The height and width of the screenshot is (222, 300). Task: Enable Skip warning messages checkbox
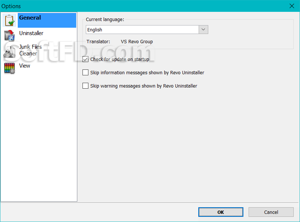(x=85, y=86)
